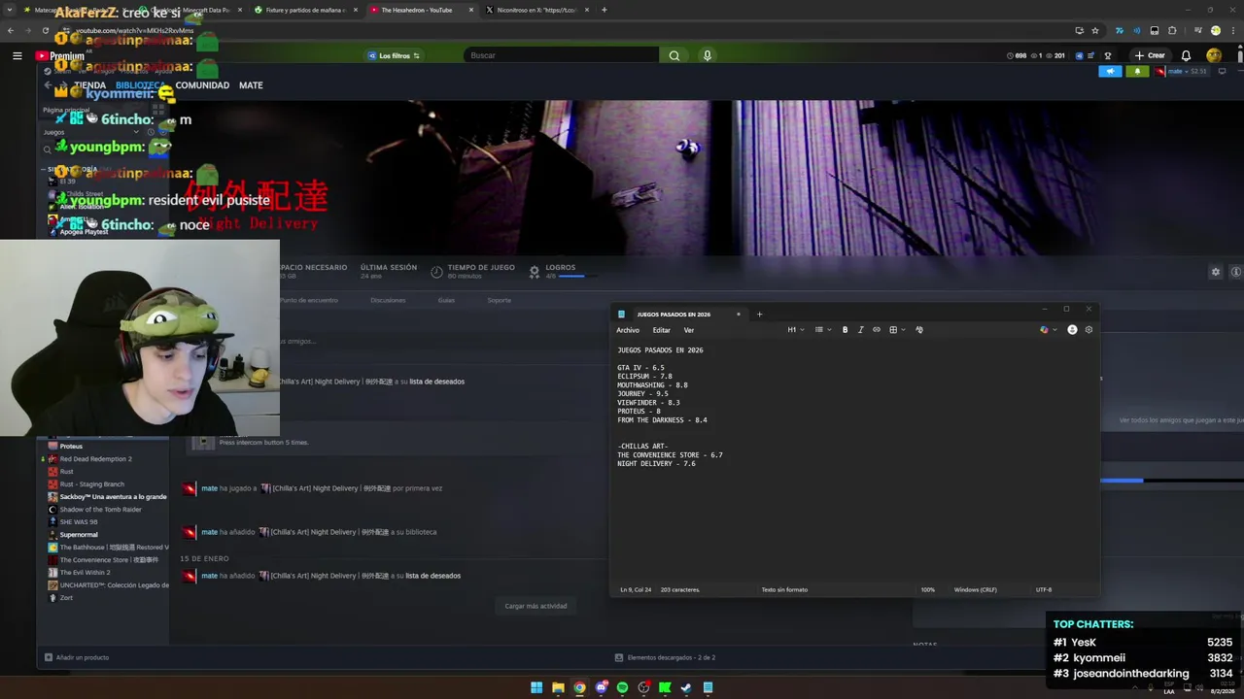
Task: Click Steam green notification bell
Action: point(1137,71)
